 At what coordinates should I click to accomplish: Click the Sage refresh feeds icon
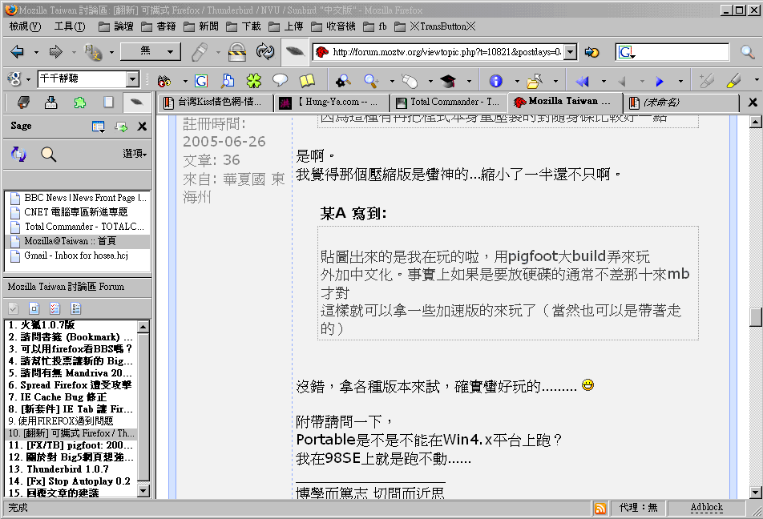(18, 155)
